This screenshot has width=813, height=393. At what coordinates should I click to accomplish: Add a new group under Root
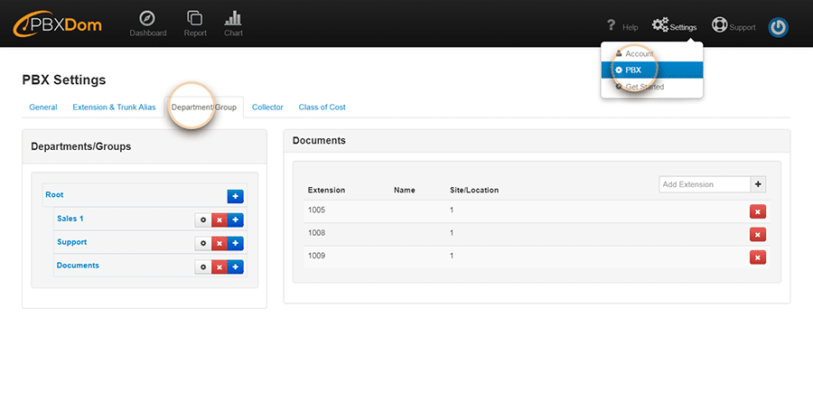[235, 196]
